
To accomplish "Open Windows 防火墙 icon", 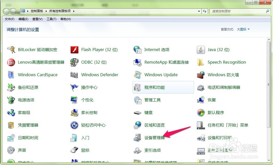I will point(201,75).
